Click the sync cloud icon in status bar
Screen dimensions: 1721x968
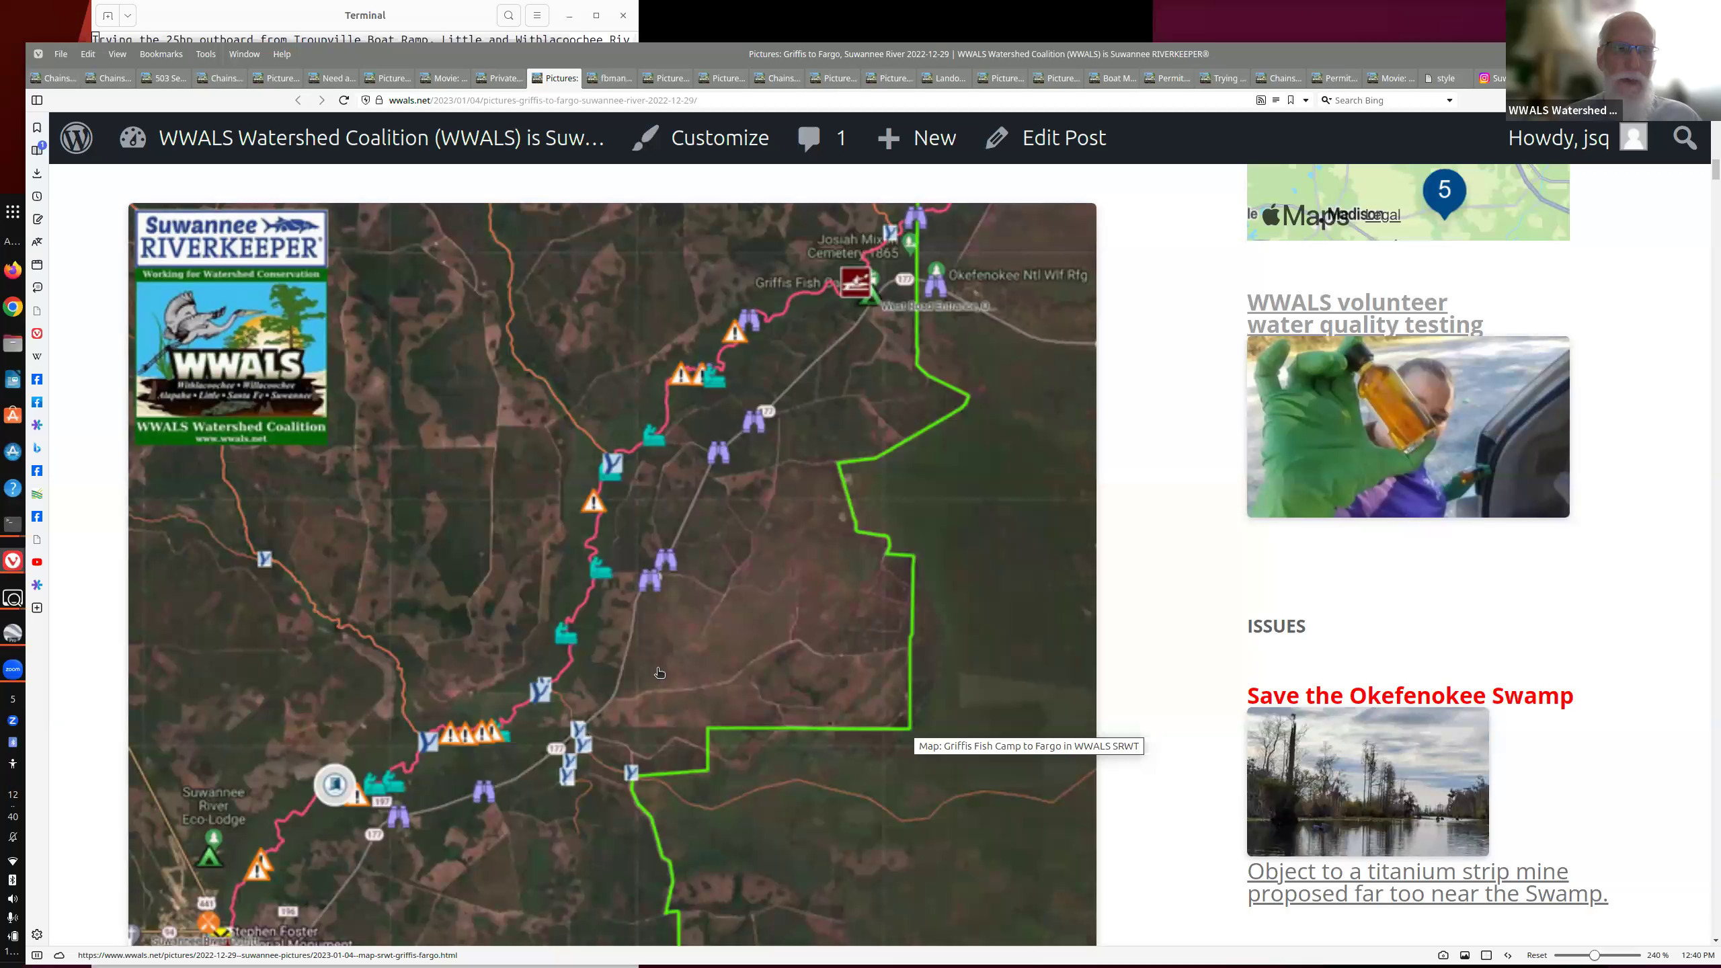[x=59, y=955]
